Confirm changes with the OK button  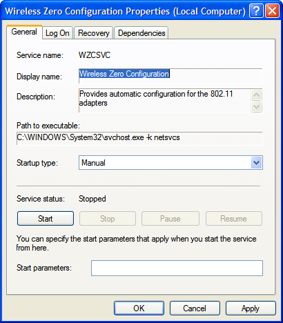tap(139, 308)
